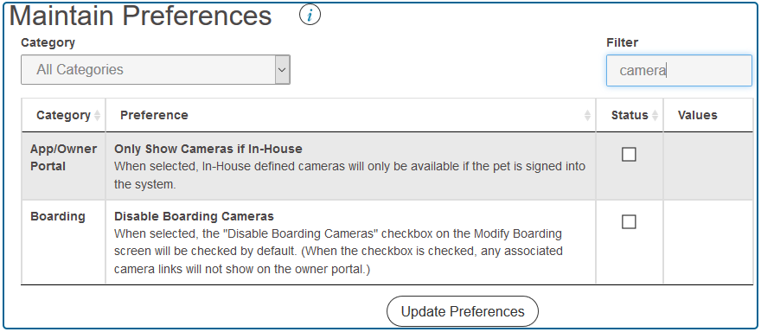Select the Only Show Cameras if In-House row title
Screen dimensions: 761x332
[208, 149]
